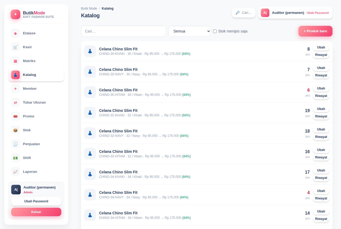Click the Kasir shopping cart icon
This screenshot has height=229, width=341.
15,47
